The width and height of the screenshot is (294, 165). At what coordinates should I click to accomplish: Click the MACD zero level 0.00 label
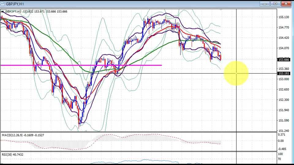click(x=281, y=141)
